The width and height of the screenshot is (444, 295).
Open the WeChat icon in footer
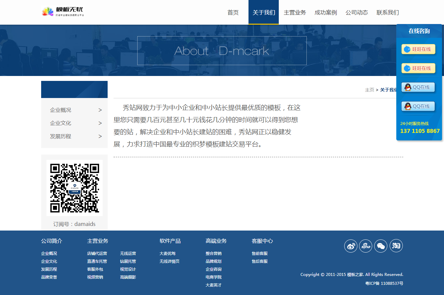(x=381, y=246)
